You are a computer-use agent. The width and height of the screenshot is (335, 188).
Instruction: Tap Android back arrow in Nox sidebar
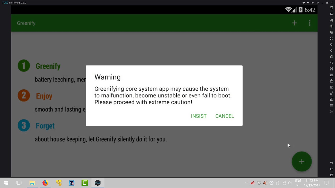332,163
